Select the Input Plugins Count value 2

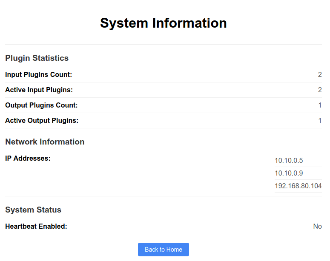319,75
